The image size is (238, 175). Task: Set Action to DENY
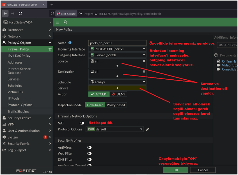tap(118, 94)
